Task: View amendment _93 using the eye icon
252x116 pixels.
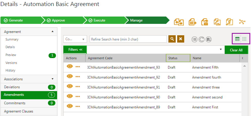Action: [x=70, y=66]
